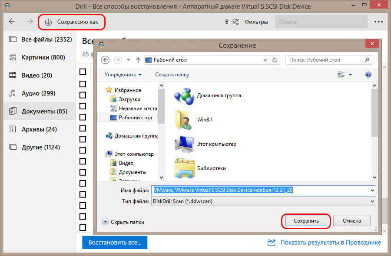The width and height of the screenshot is (391, 256).
Task: Open Тип файла DiskDrill Scan dropdown
Action: point(263,201)
